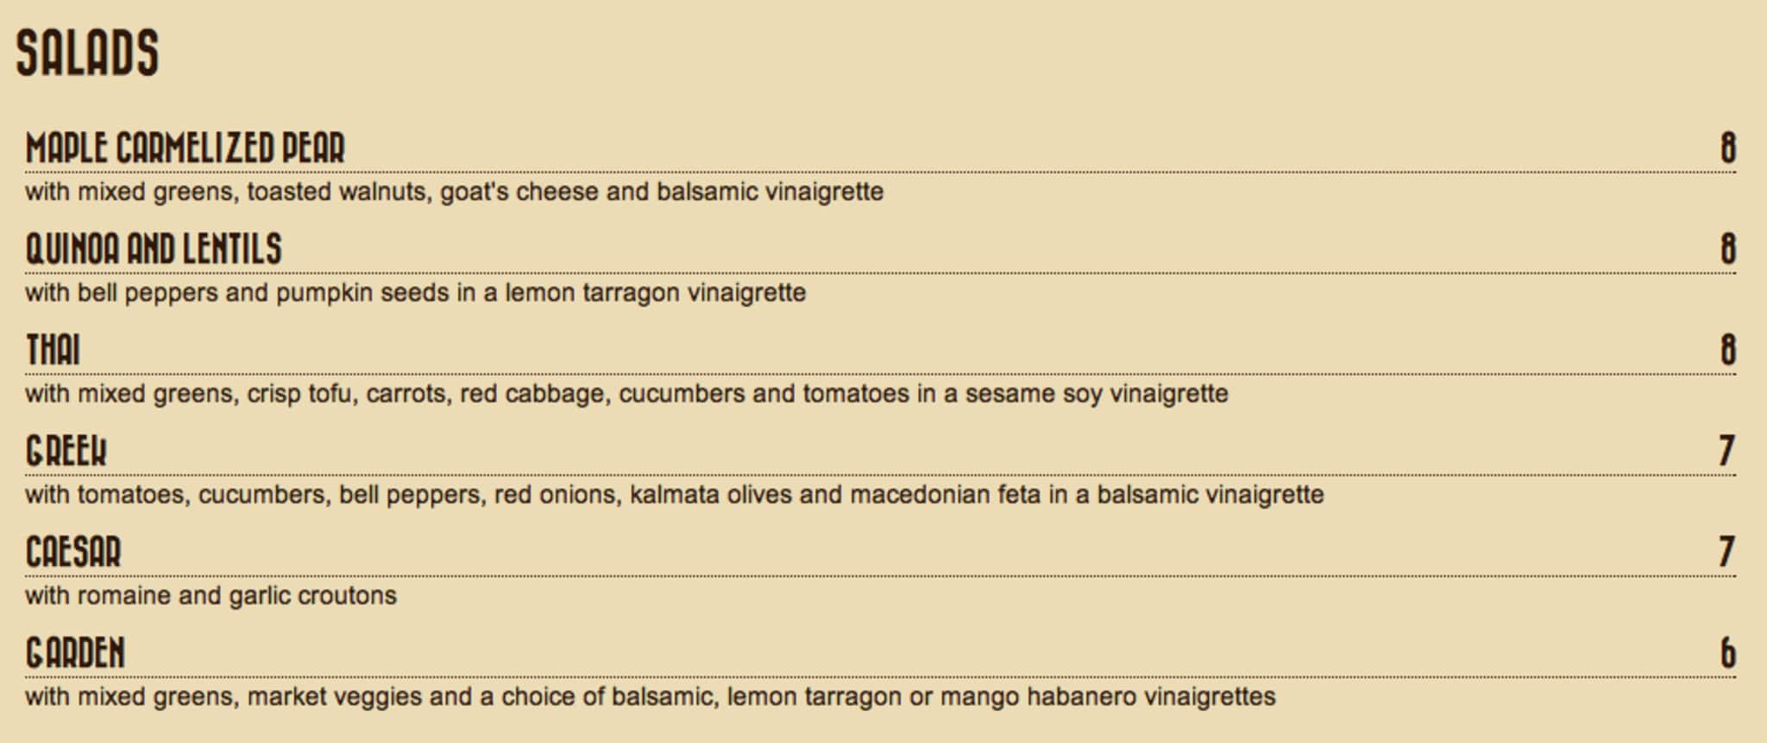
Task: Click the Caesar salad price 7
Action: pyautogui.click(x=1726, y=552)
